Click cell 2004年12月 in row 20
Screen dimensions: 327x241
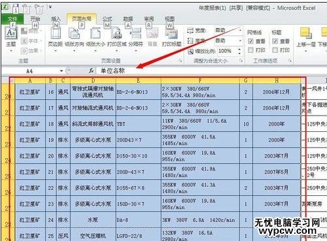pos(276,92)
